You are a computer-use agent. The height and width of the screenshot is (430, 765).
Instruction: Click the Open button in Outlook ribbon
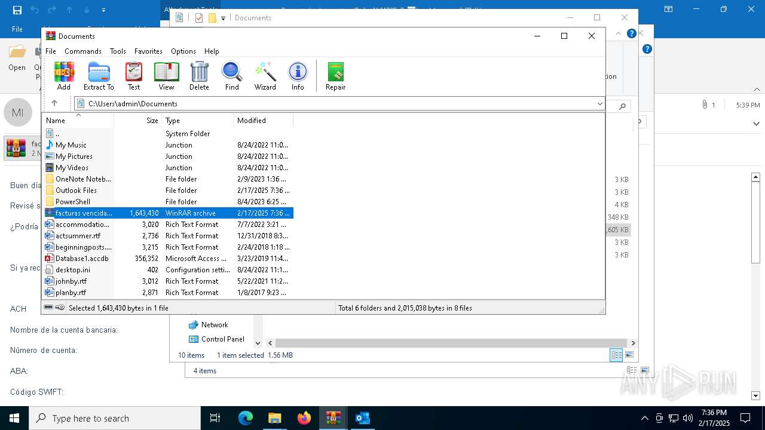[x=17, y=58]
